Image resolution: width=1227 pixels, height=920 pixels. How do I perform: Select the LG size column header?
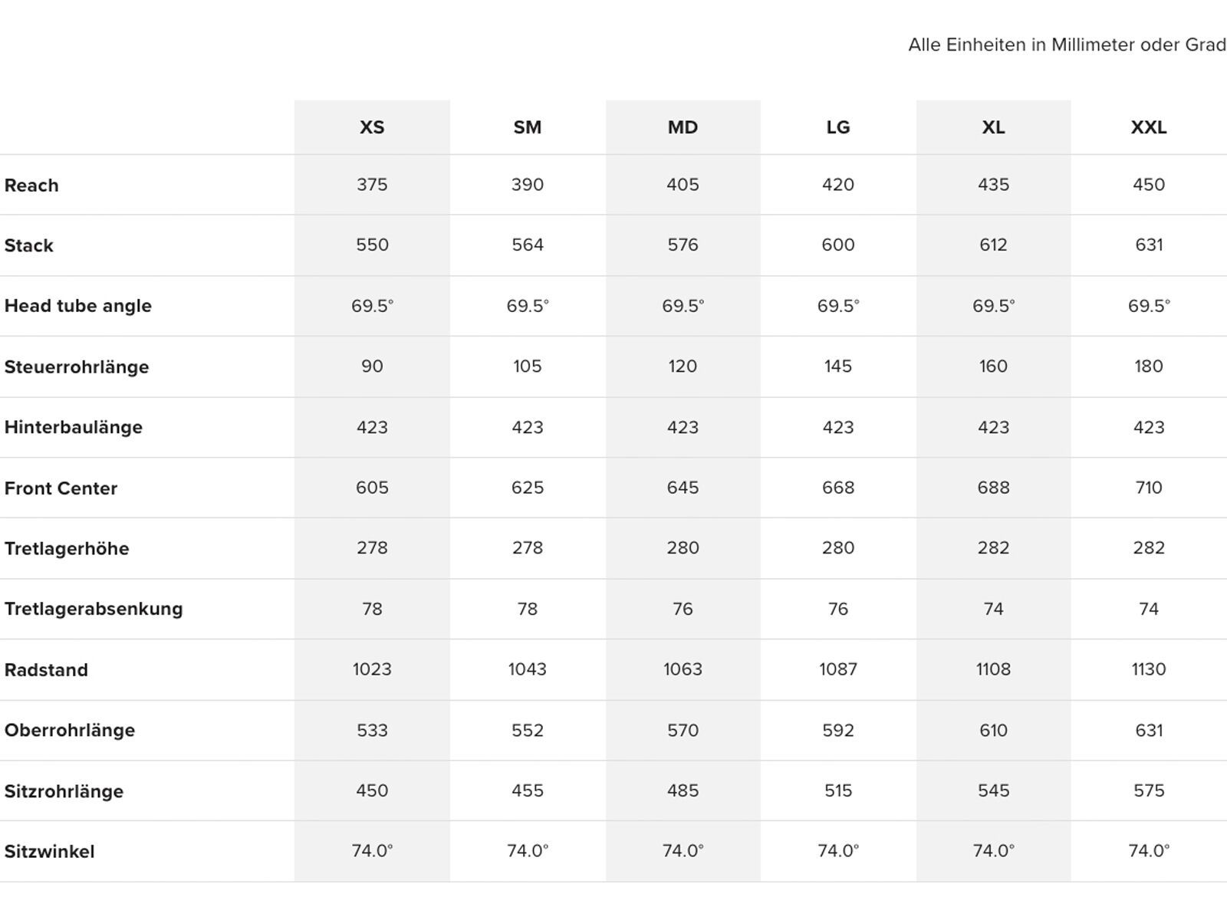coord(838,127)
